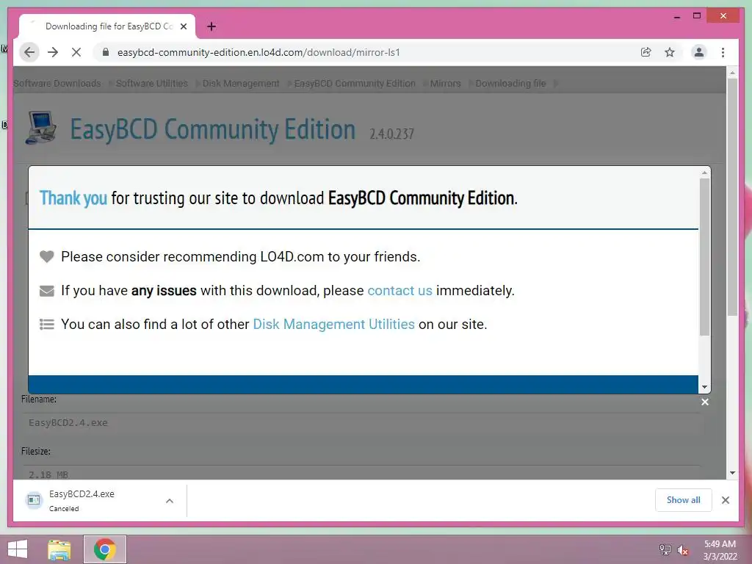Open the Windows Start button
The image size is (752, 564).
[18, 549]
